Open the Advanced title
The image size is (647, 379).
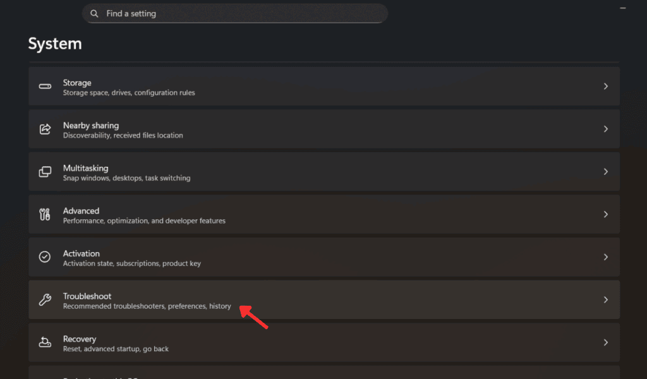81,211
